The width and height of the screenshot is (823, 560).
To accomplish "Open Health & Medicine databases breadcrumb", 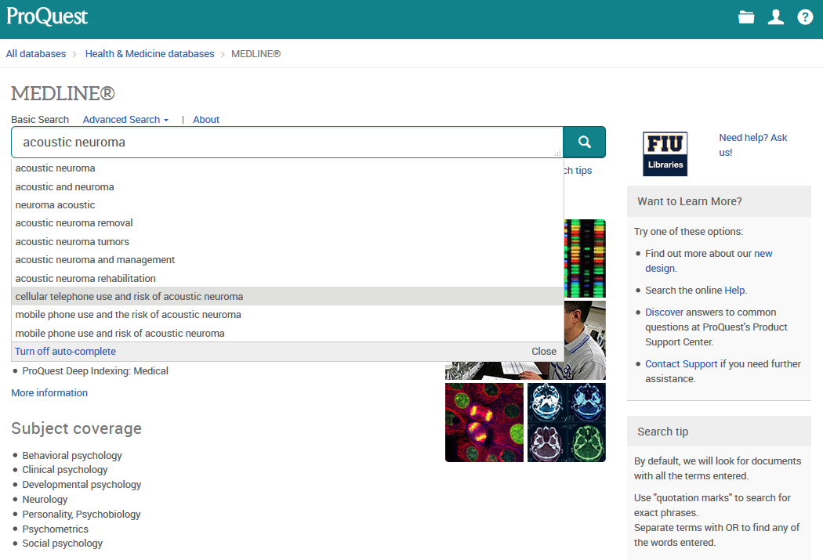I will [150, 53].
